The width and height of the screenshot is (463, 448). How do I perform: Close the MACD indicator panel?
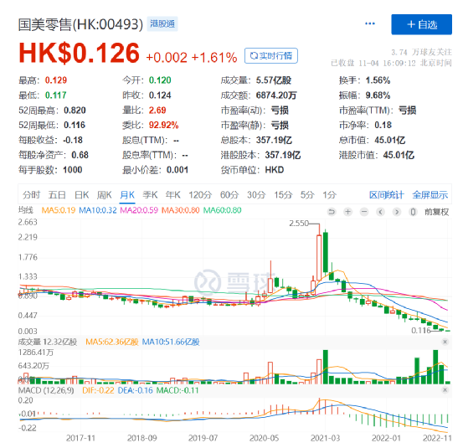(445, 390)
